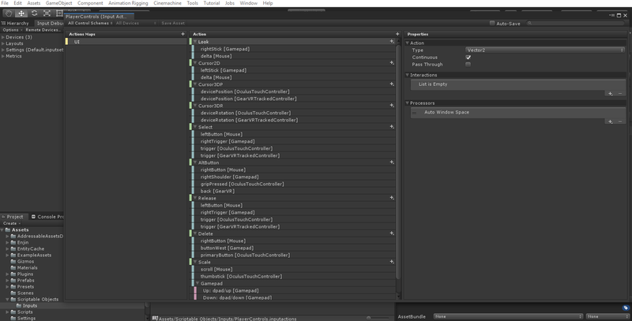Screen dimensions: 632x321
Task: Open the Create dropdown in Project
Action: (12, 223)
